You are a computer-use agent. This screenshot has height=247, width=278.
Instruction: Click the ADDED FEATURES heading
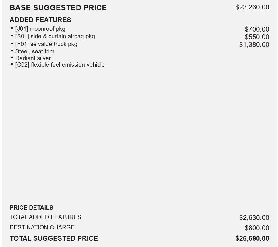click(x=40, y=20)
